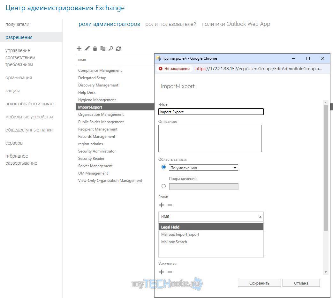Sort roles by ИМЯ column arrow

point(260,217)
